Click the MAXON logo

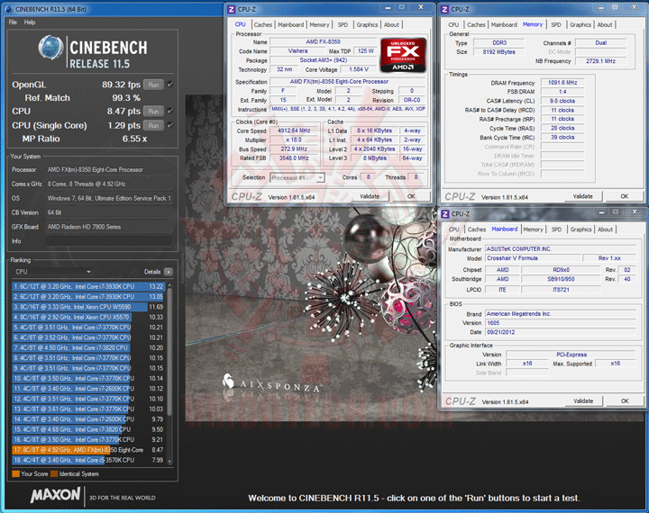55,495
